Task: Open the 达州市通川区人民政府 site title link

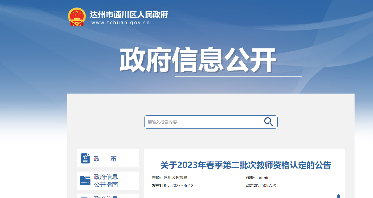Action: pyautogui.click(x=129, y=14)
